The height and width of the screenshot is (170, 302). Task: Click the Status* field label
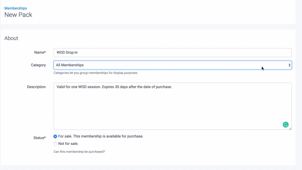click(40, 138)
